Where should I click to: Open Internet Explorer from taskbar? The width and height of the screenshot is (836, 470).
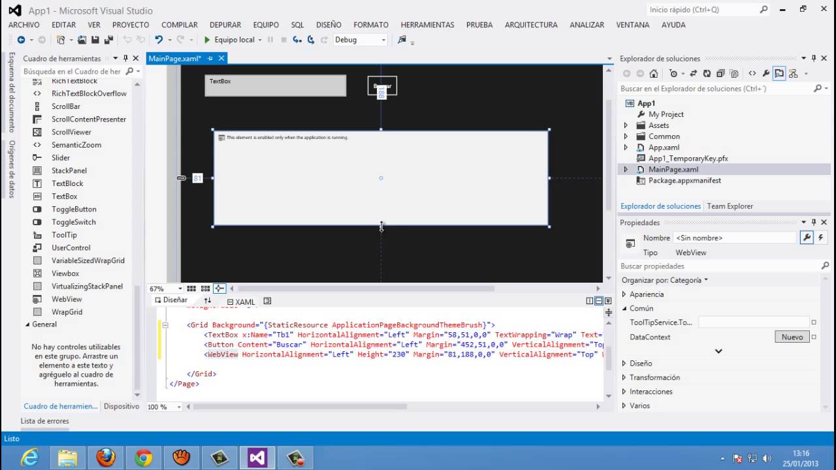click(29, 457)
